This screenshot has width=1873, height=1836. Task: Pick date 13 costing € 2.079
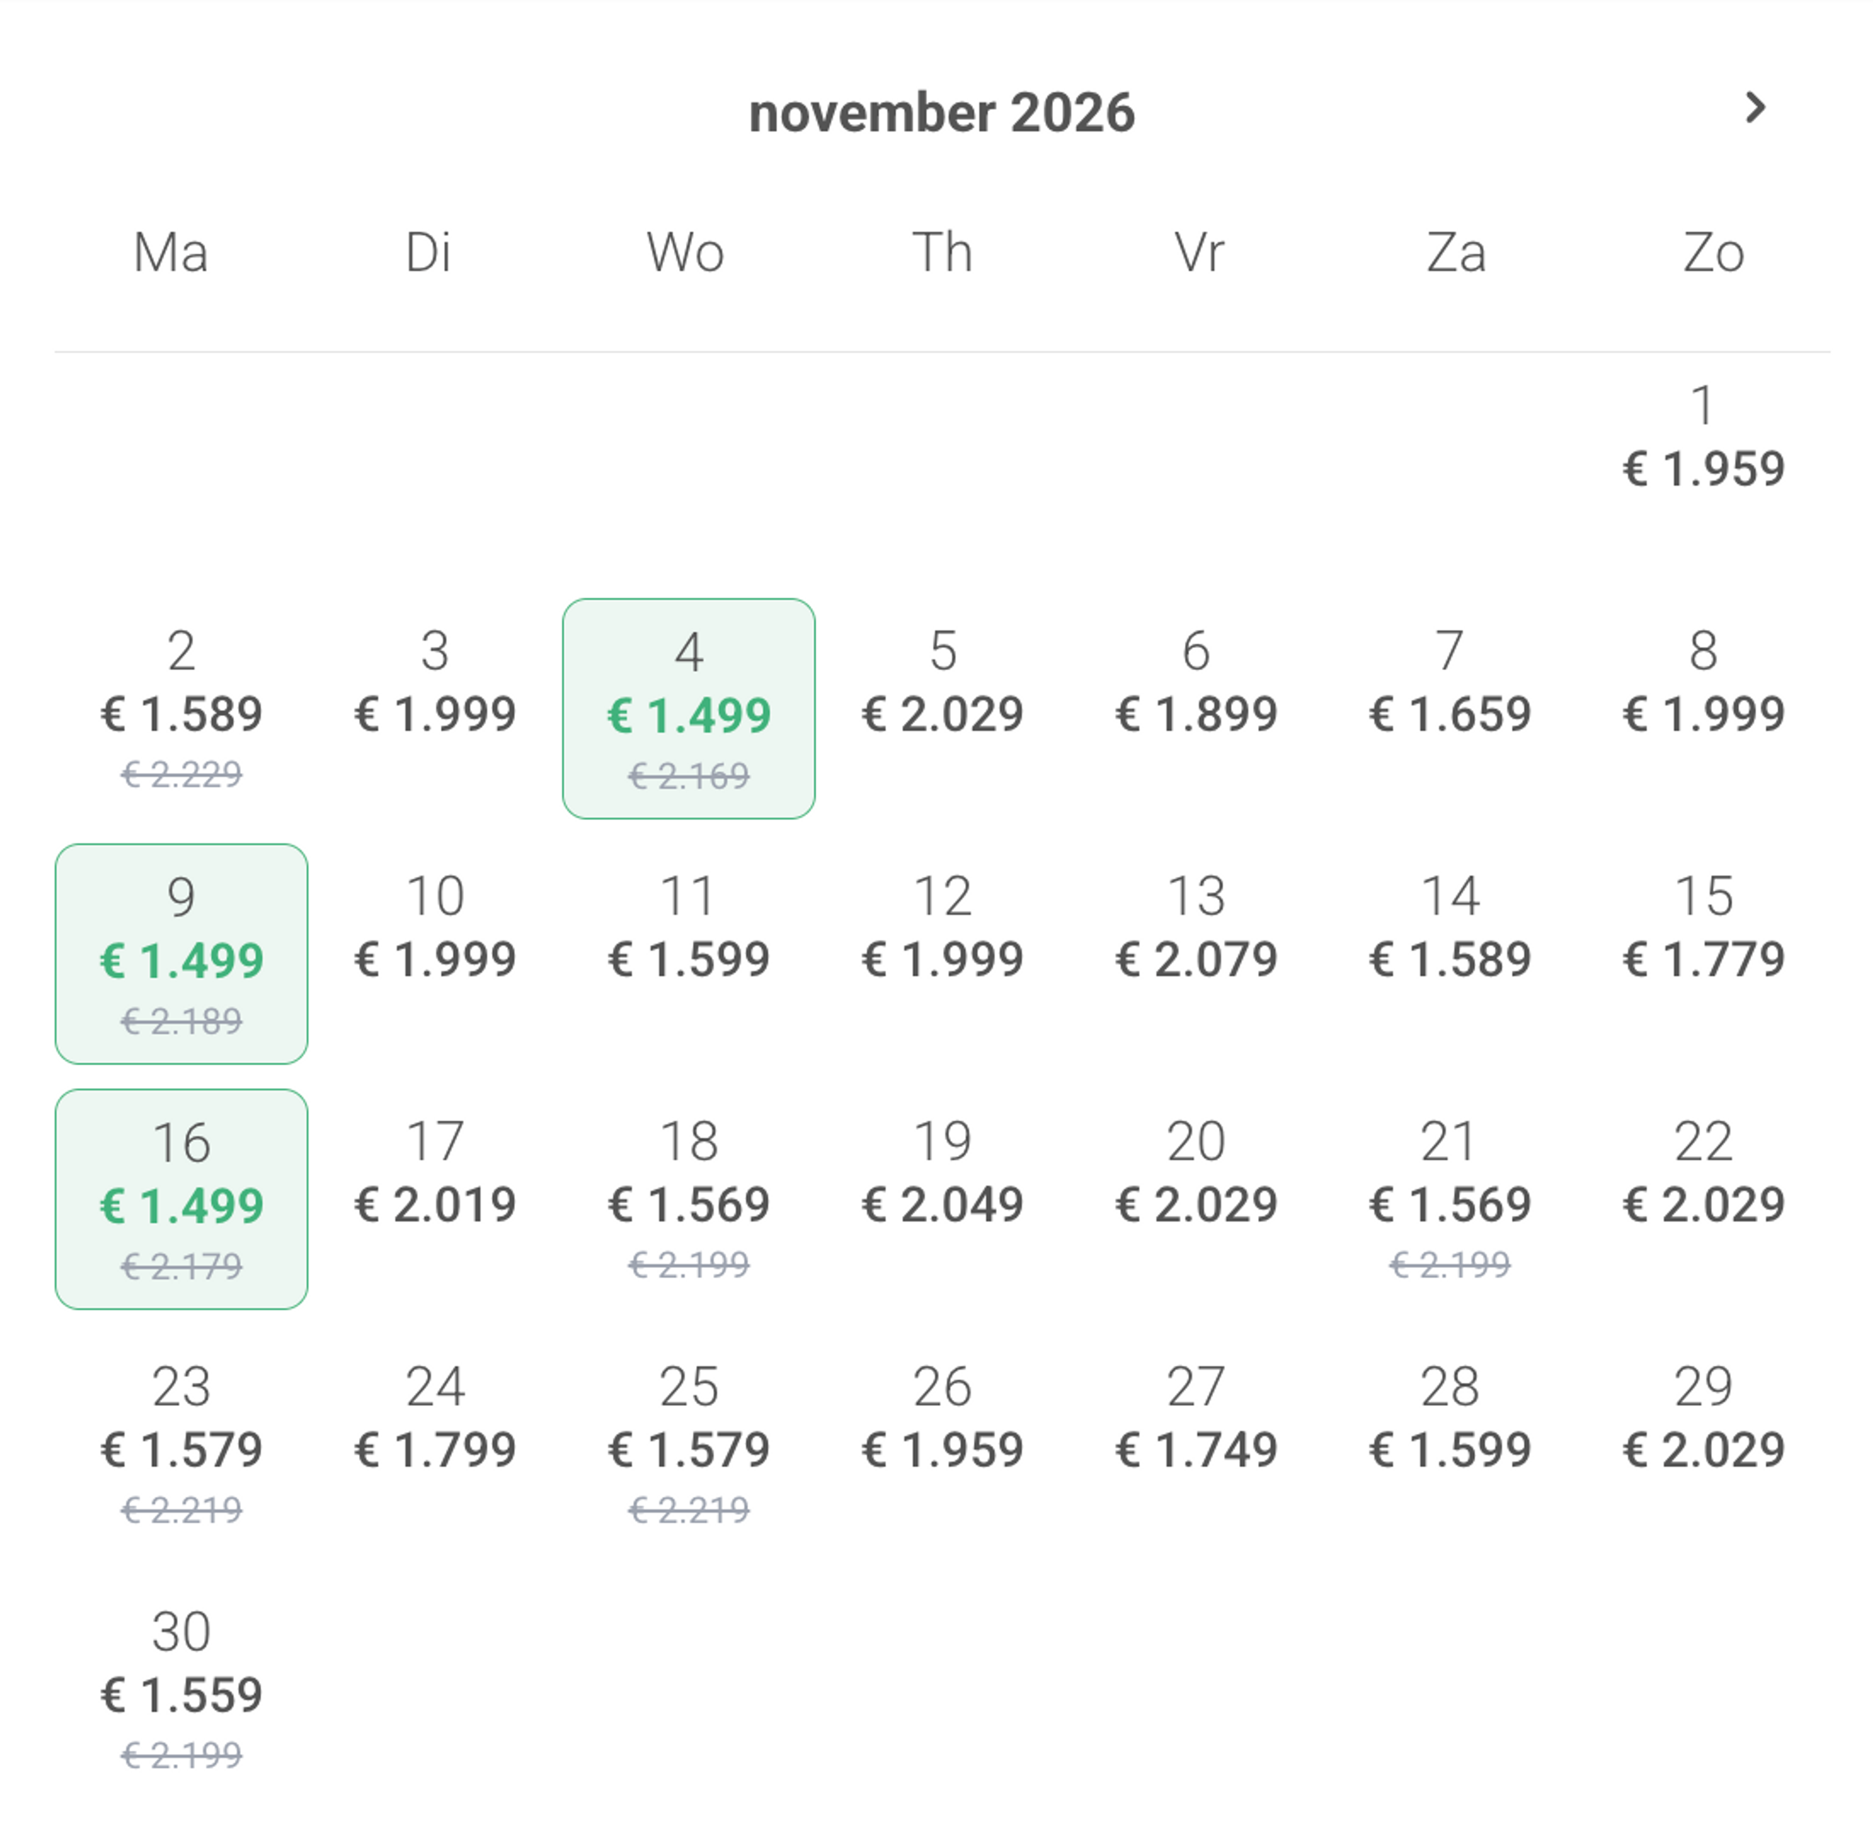[x=1196, y=954]
